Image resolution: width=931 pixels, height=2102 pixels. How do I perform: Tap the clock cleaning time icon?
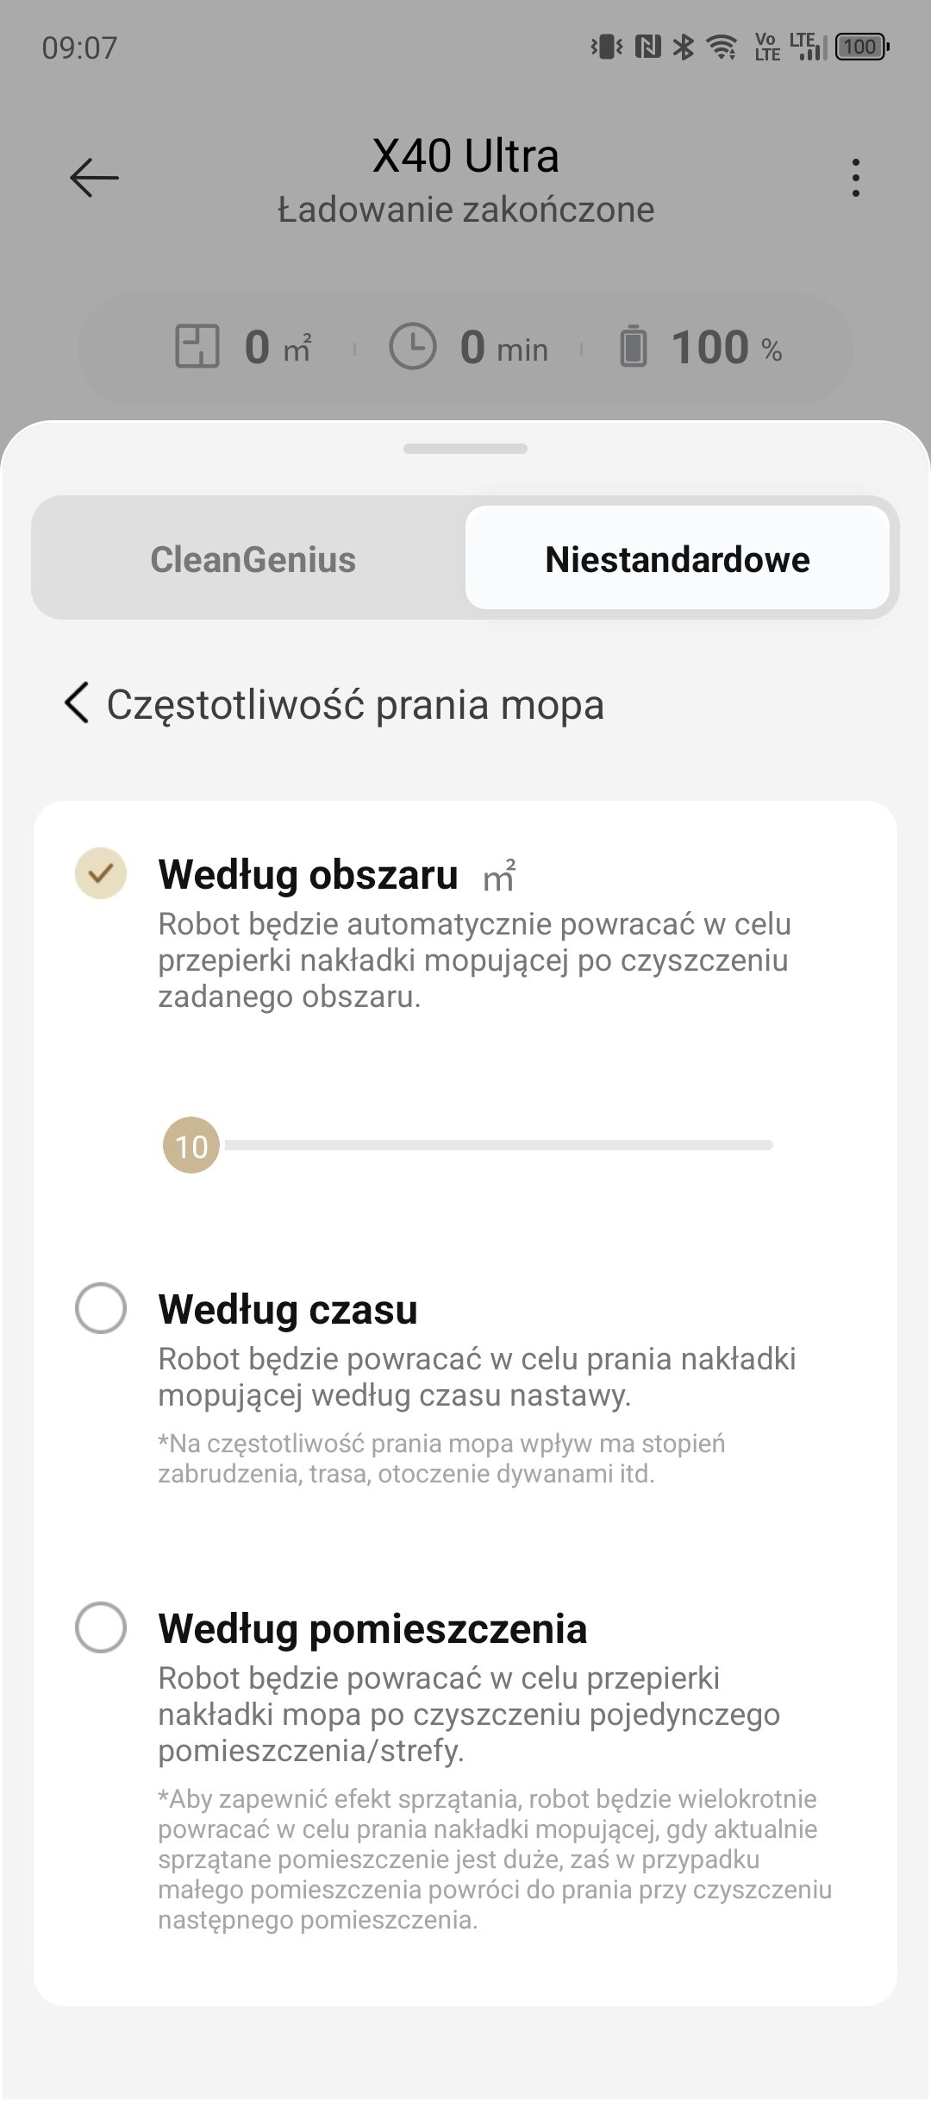tap(413, 347)
